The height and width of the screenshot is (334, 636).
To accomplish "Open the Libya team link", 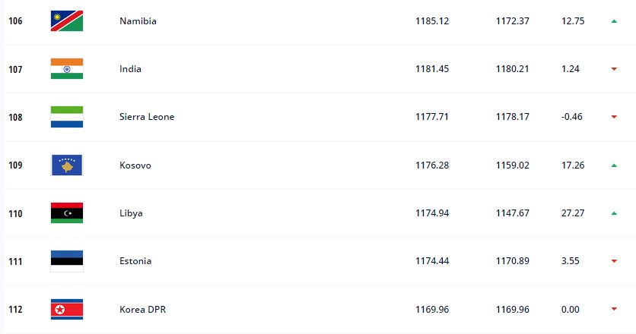I will pyautogui.click(x=131, y=213).
